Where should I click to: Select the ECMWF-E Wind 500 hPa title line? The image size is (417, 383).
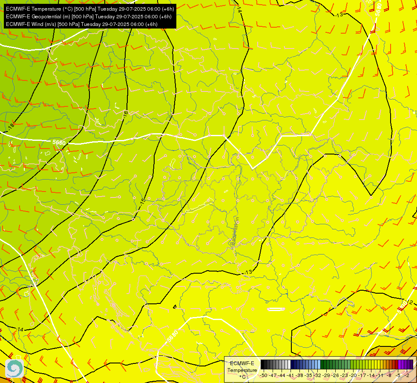pyautogui.click(x=82, y=24)
